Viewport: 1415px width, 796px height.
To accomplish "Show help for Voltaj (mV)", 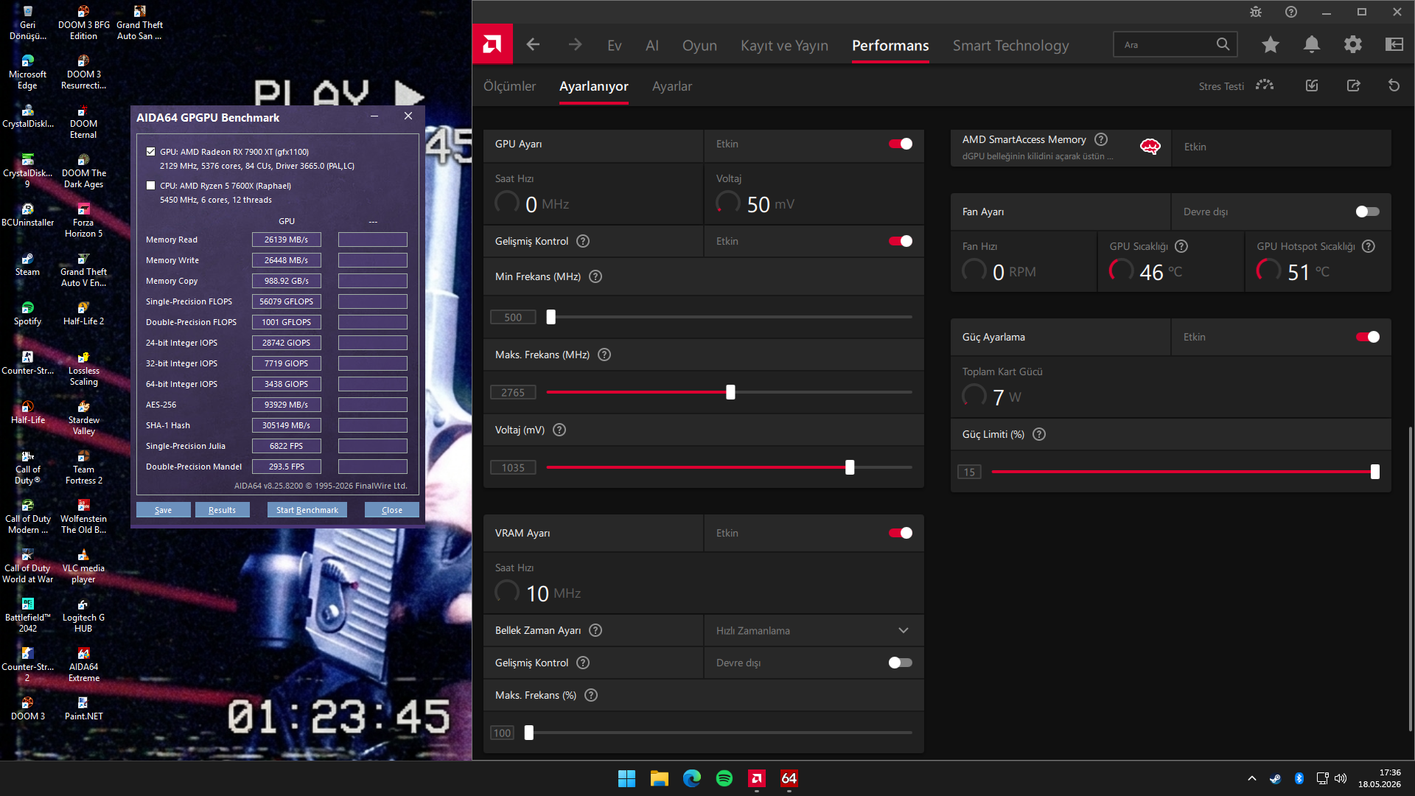I will (x=559, y=430).
